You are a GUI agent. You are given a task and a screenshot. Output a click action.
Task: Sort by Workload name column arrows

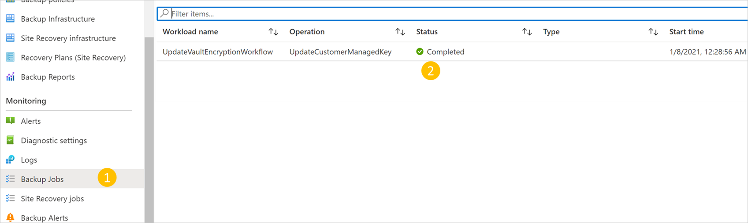273,32
